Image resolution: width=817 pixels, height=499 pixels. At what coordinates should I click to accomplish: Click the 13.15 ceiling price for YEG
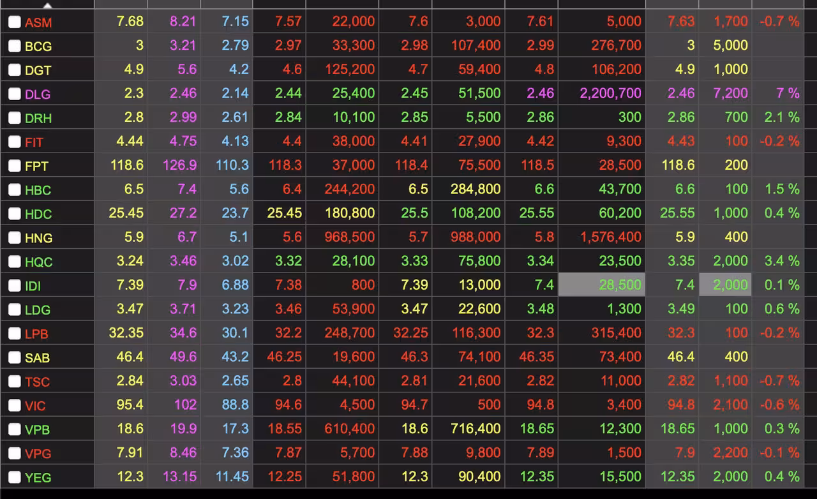pyautogui.click(x=179, y=476)
